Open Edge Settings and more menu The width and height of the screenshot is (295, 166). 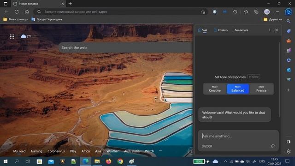[x=277, y=12]
